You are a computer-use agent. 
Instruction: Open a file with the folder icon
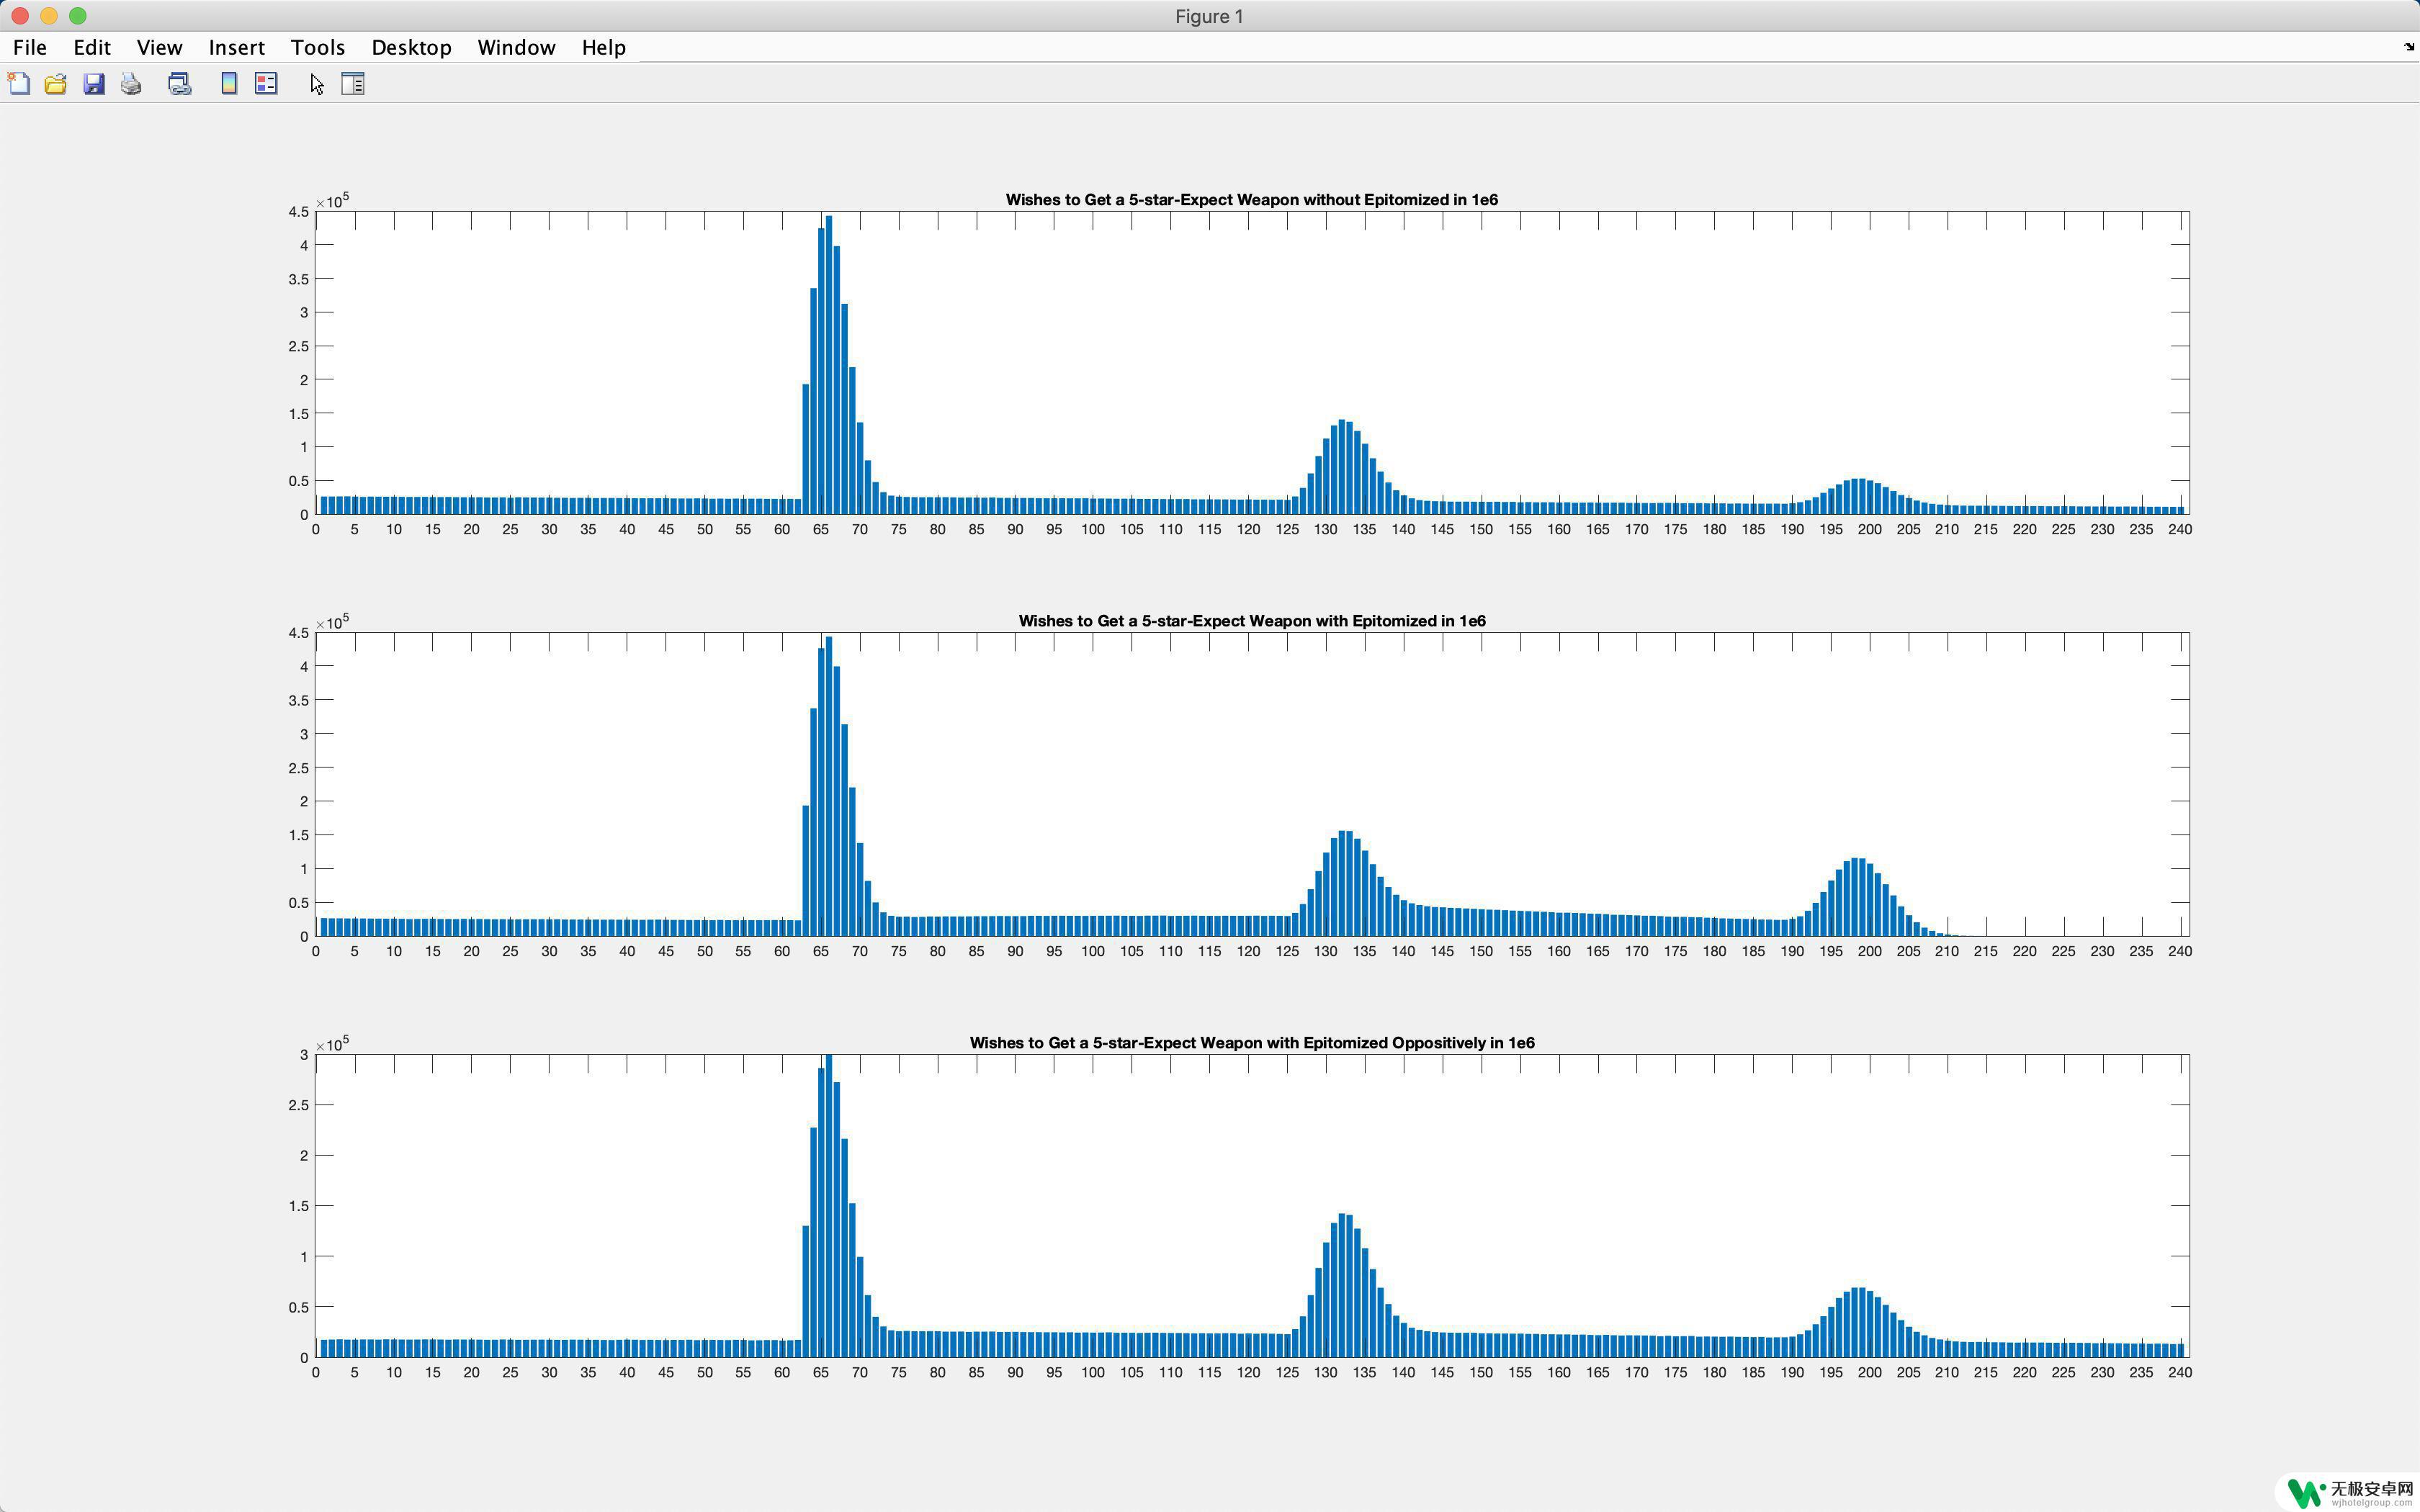(x=56, y=84)
